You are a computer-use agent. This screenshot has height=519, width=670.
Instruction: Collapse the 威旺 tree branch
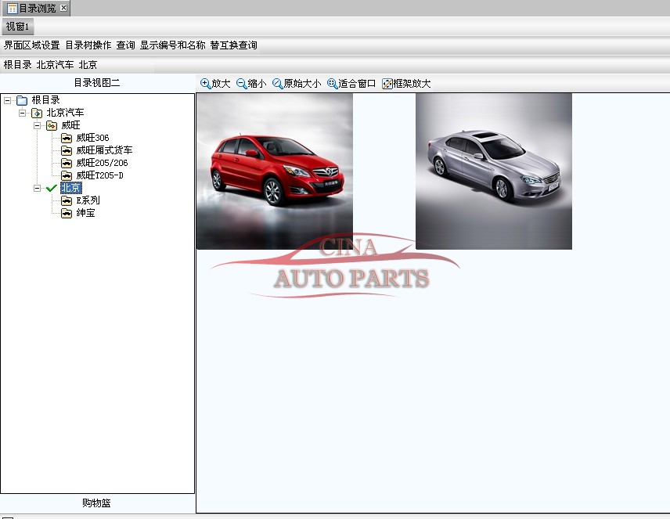click(38, 125)
